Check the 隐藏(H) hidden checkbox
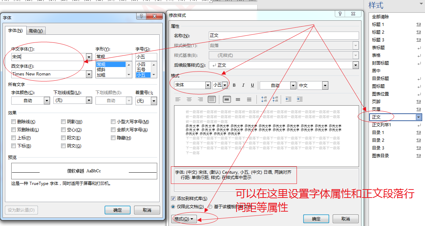Image resolution: width=425 pixels, height=226 pixels. [113, 138]
